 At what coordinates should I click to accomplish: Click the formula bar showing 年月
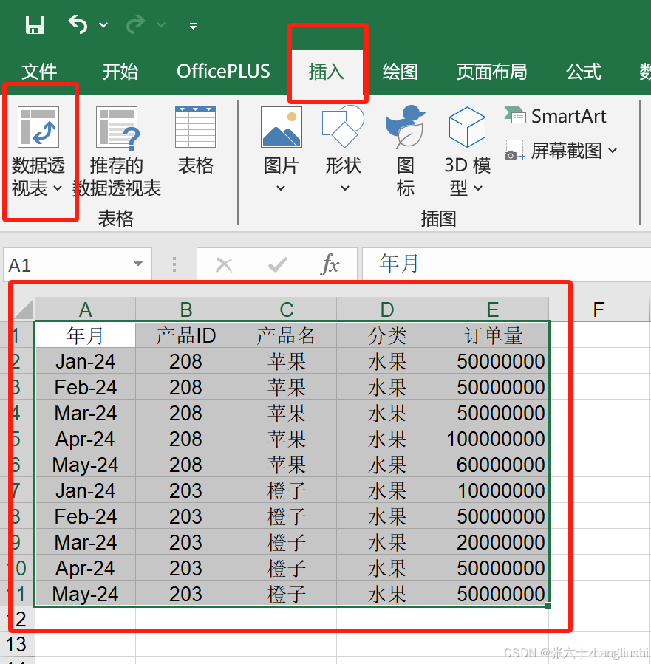pyautogui.click(x=507, y=264)
